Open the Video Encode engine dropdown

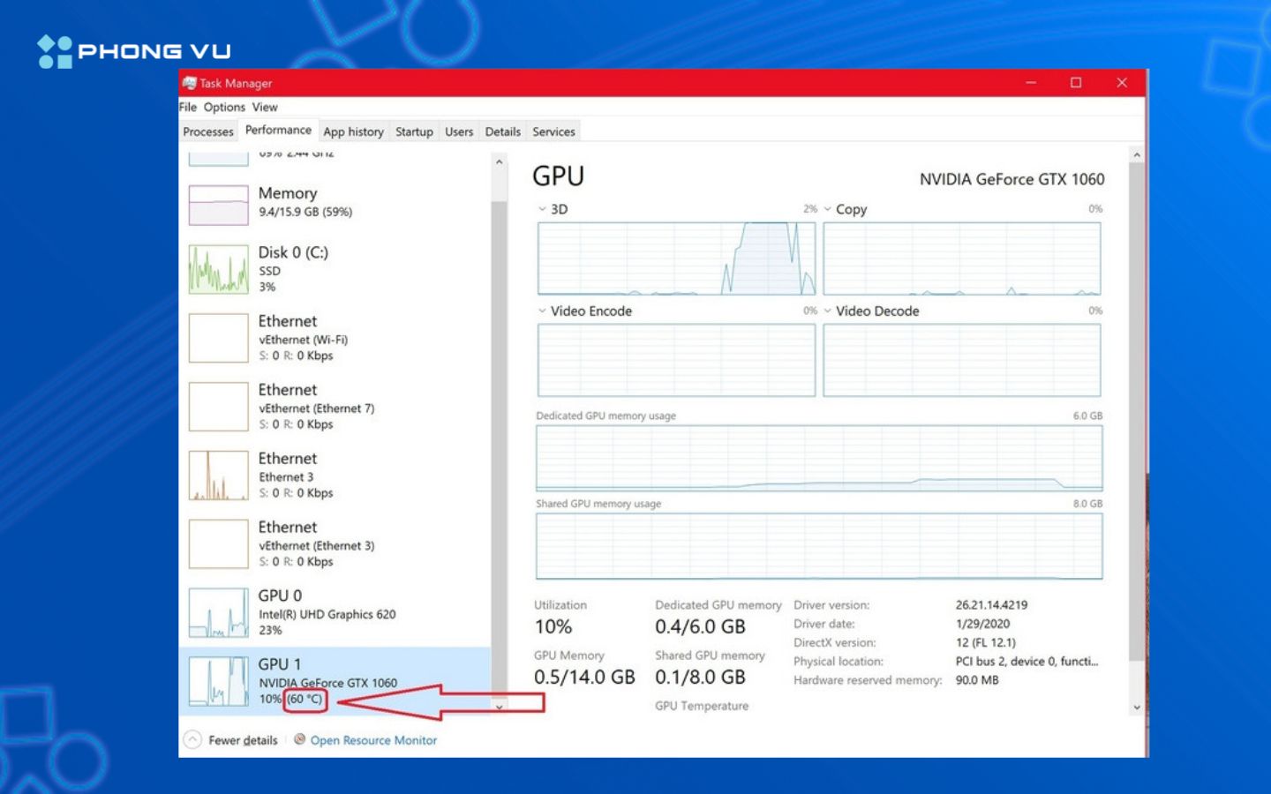(542, 311)
